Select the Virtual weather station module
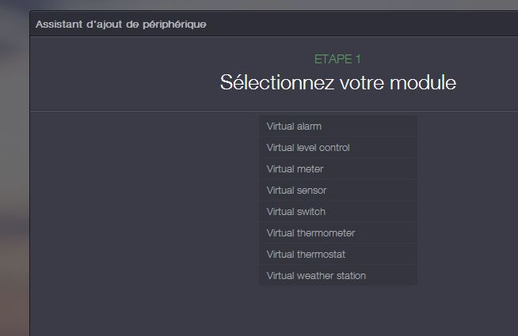 (337, 276)
